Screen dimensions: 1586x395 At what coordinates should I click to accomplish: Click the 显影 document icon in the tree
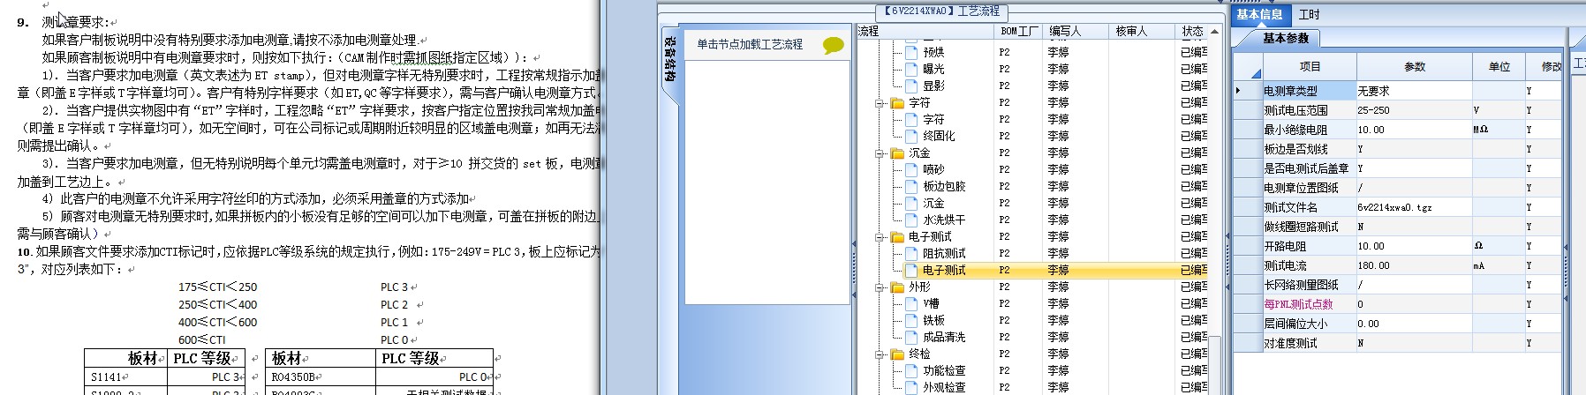click(911, 86)
